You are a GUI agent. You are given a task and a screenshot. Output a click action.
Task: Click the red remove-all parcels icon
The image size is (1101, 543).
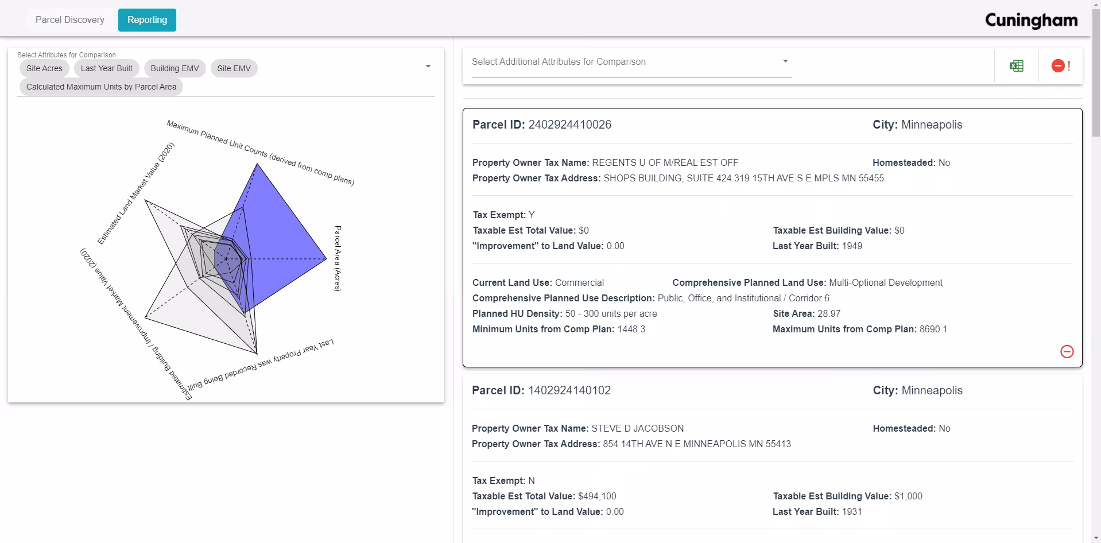[x=1060, y=66]
